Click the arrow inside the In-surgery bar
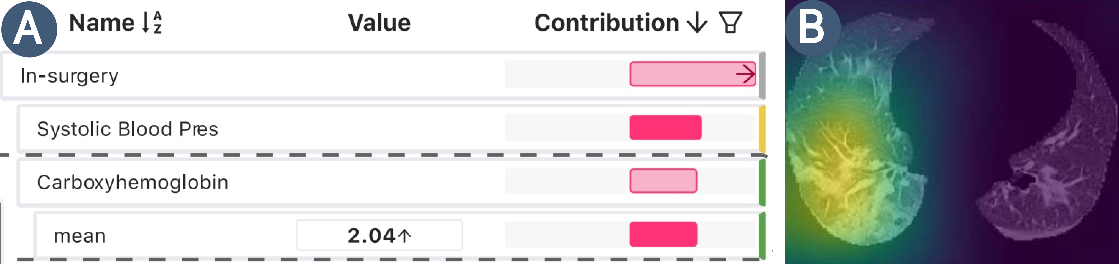Image resolution: width=1119 pixels, height=264 pixels. point(745,74)
